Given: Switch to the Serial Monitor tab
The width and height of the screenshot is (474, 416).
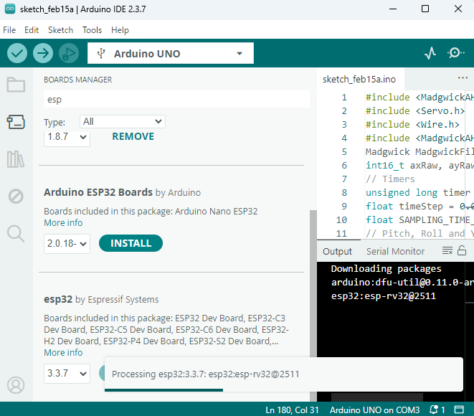Looking at the screenshot, I should click(x=395, y=251).
